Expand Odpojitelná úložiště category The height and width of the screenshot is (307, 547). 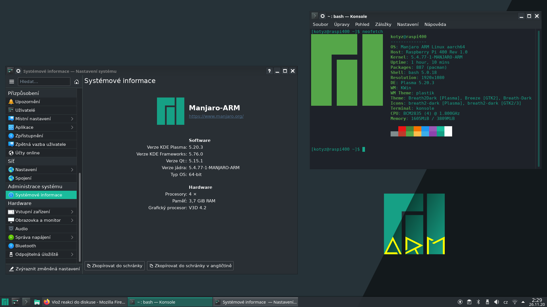41,254
